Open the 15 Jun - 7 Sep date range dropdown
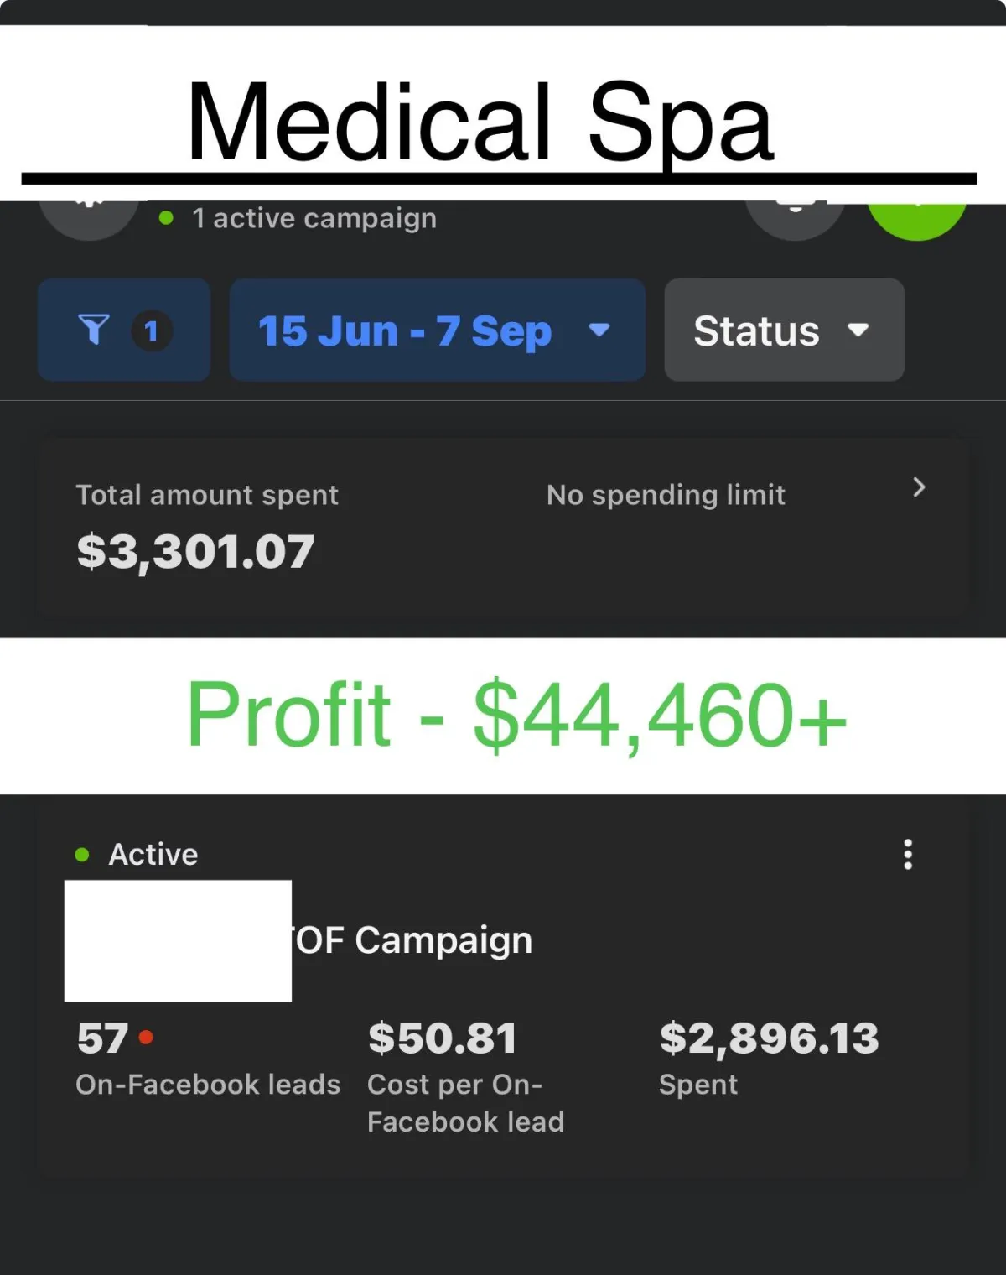The image size is (1006, 1275). click(x=437, y=330)
